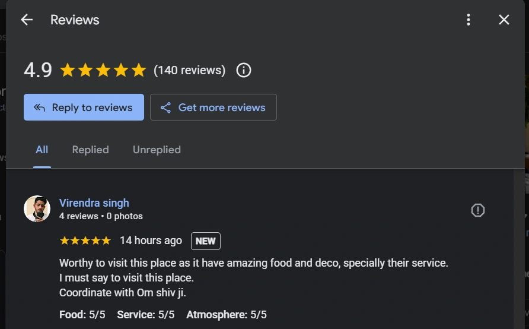Viewport: 529px width, 329px height.
Task: Click the Reply to reviews button
Action: point(84,107)
